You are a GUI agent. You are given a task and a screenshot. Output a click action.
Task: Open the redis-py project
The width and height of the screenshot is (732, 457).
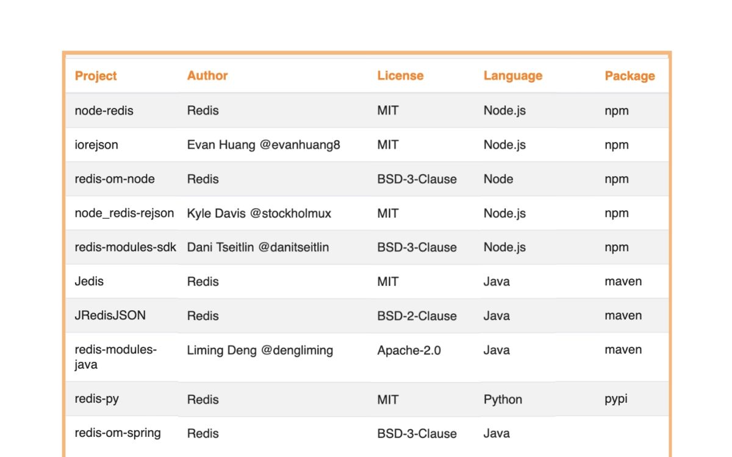(97, 399)
